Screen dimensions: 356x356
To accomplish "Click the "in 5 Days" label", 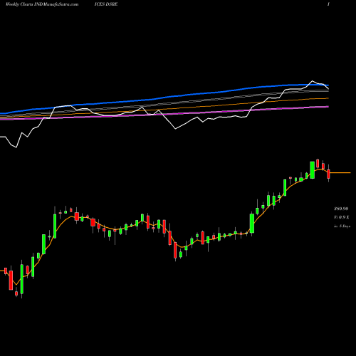I will click(x=342, y=226).
